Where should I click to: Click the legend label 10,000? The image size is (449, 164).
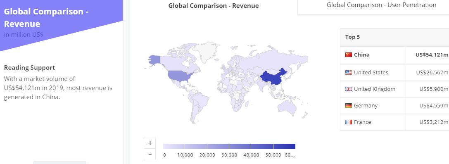click(x=185, y=155)
